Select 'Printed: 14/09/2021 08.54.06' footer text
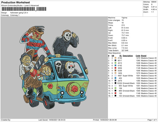 click(x=105, y=120)
